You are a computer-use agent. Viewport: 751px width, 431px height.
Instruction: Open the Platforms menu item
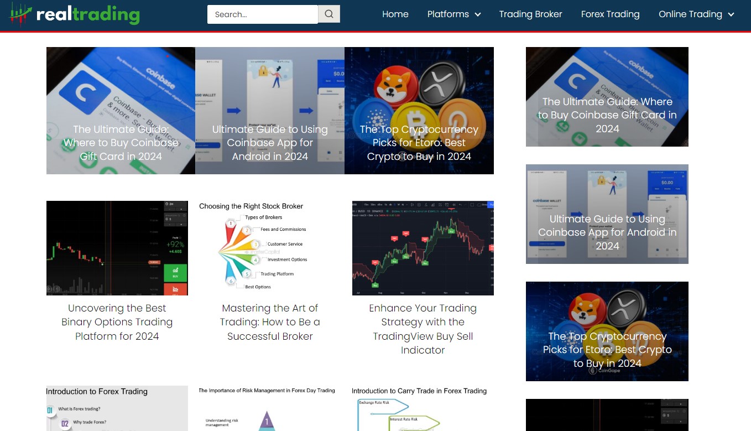tap(448, 14)
